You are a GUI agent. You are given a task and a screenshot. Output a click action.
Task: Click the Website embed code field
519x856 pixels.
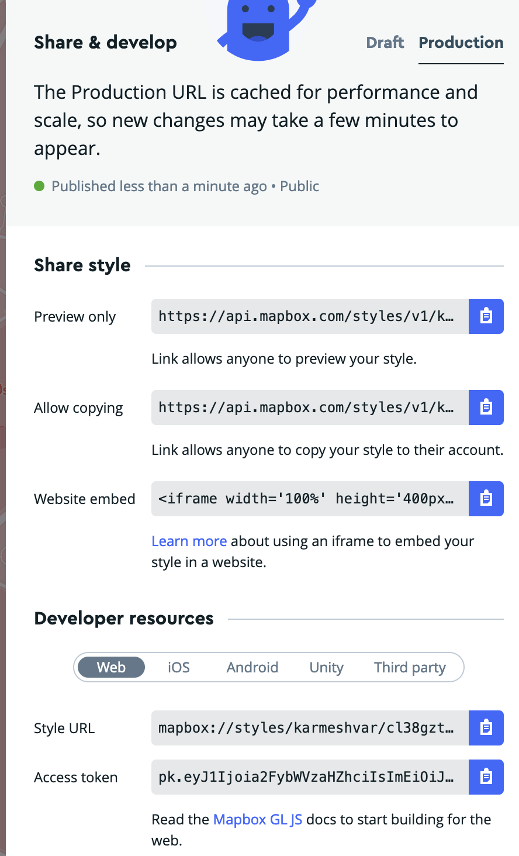pyautogui.click(x=310, y=499)
